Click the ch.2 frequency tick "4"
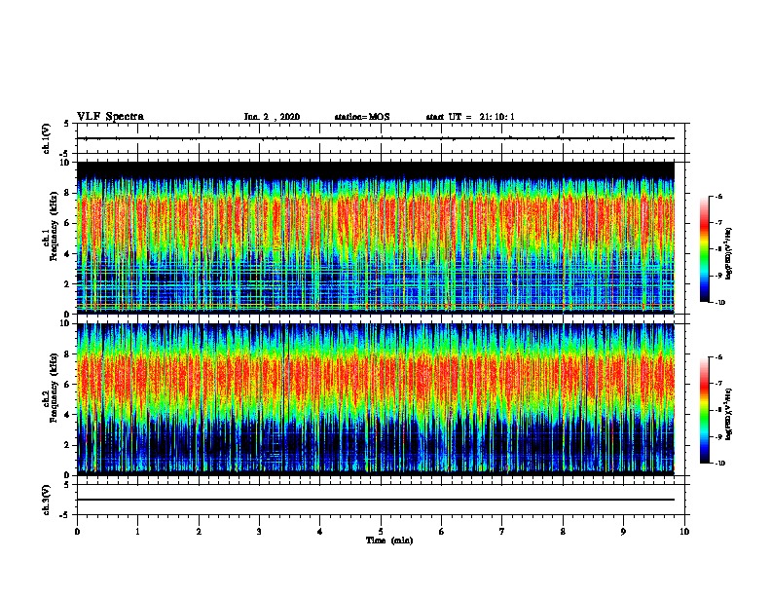This screenshot has height=596, width=771. click(x=67, y=415)
